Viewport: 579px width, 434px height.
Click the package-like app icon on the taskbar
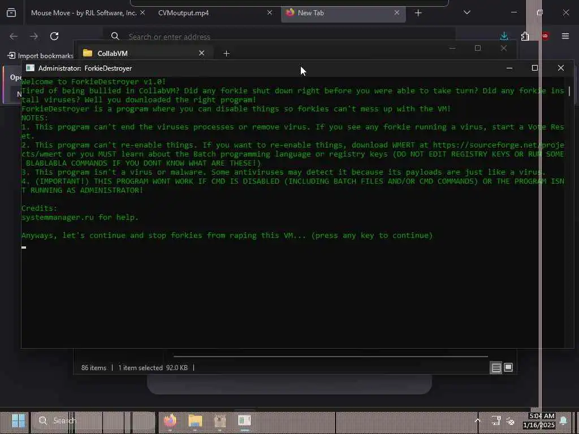pos(220,420)
